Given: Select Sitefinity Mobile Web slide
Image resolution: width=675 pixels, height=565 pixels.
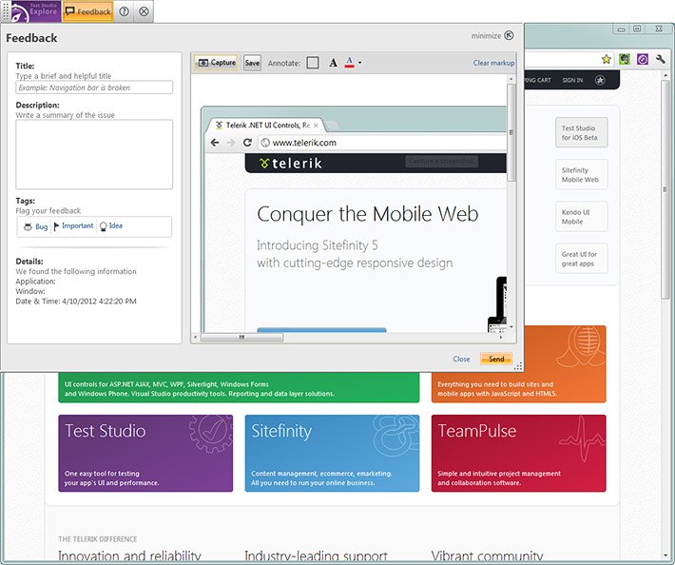Looking at the screenshot, I should coord(582,174).
